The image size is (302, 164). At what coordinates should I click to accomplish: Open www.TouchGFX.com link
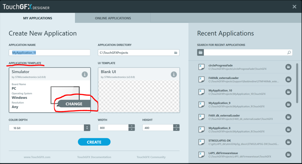click(x=37, y=157)
